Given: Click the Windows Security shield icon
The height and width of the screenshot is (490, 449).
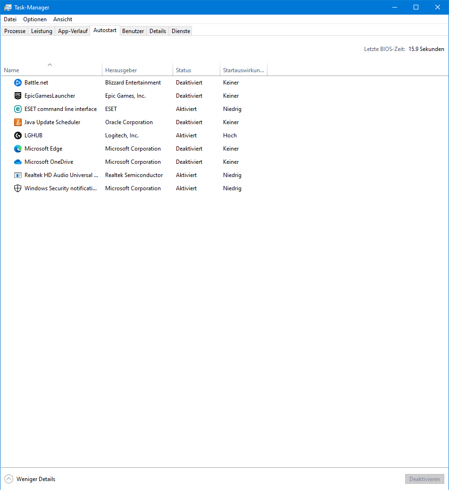Looking at the screenshot, I should point(18,188).
